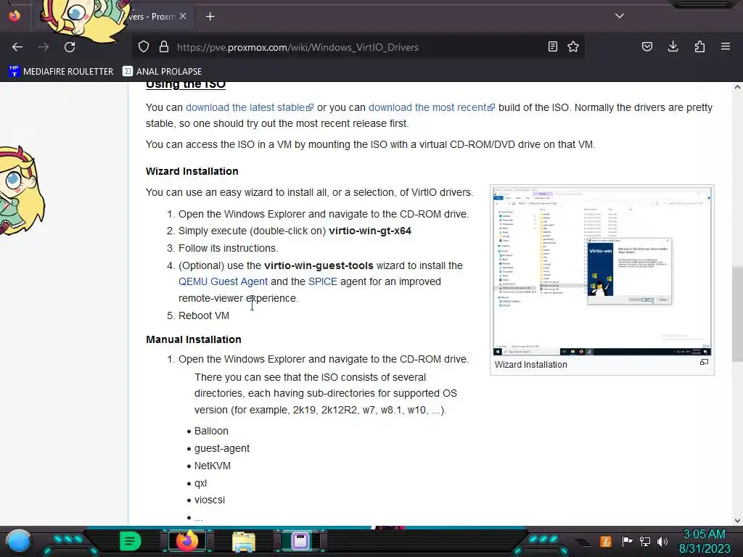Open network status tray icon
This screenshot has width=743, height=557.
point(645,541)
